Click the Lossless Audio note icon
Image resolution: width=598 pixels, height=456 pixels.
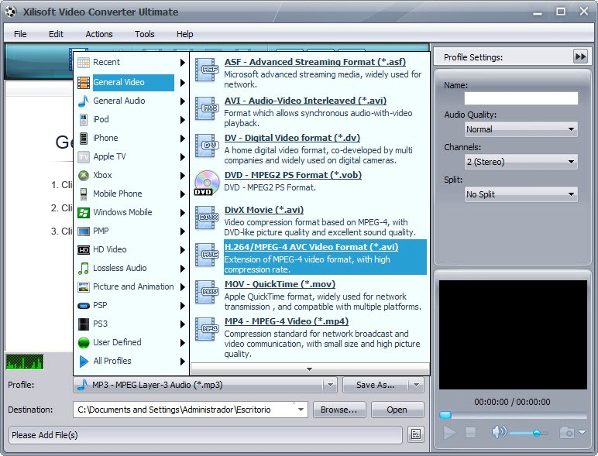coord(84,269)
